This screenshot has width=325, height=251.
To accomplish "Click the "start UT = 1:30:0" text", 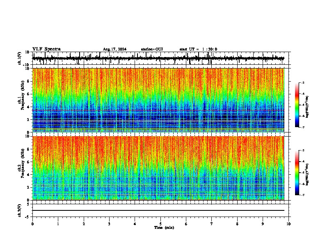I will [x=198, y=49].
